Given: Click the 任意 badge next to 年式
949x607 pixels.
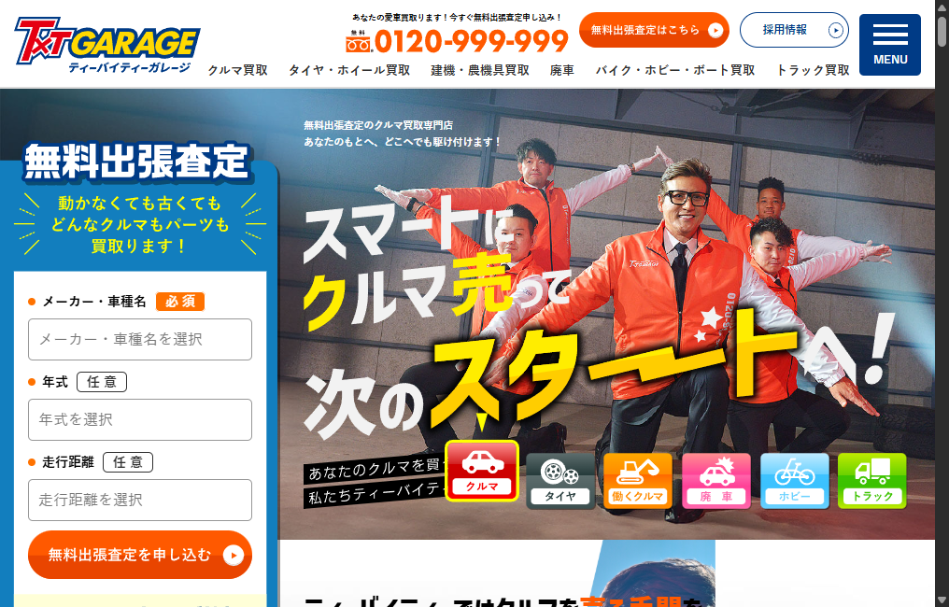Looking at the screenshot, I should click(x=102, y=382).
